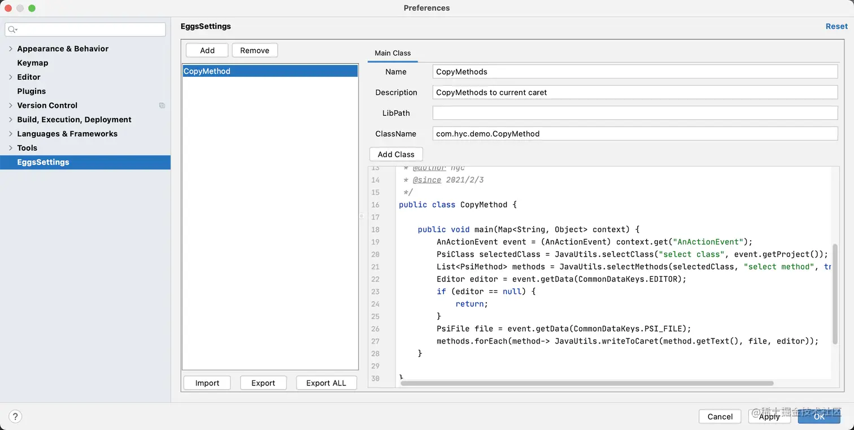
Task: Click the Description input field
Action: [x=635, y=92]
